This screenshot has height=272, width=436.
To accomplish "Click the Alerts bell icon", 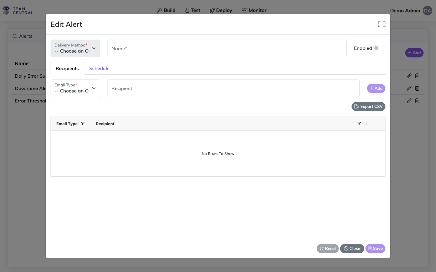I will click(x=15, y=36).
